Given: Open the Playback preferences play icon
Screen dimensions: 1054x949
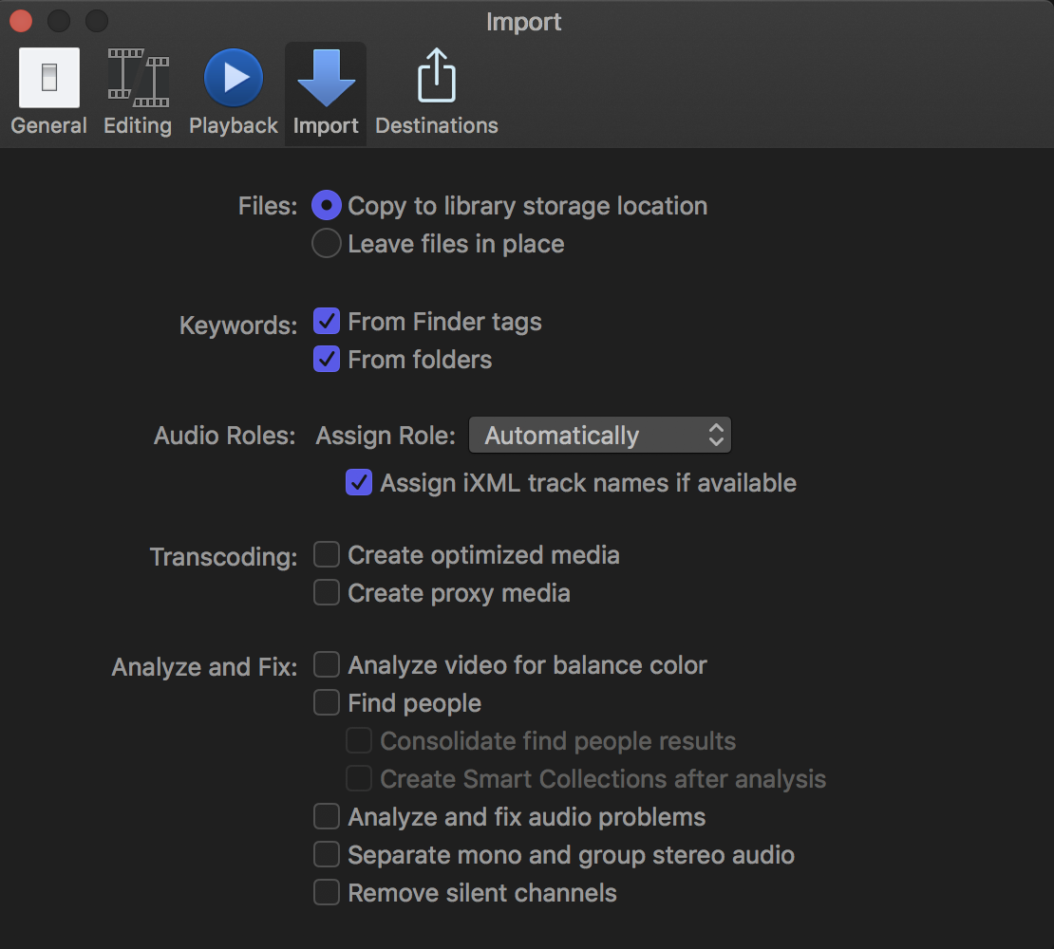Looking at the screenshot, I should tap(234, 79).
